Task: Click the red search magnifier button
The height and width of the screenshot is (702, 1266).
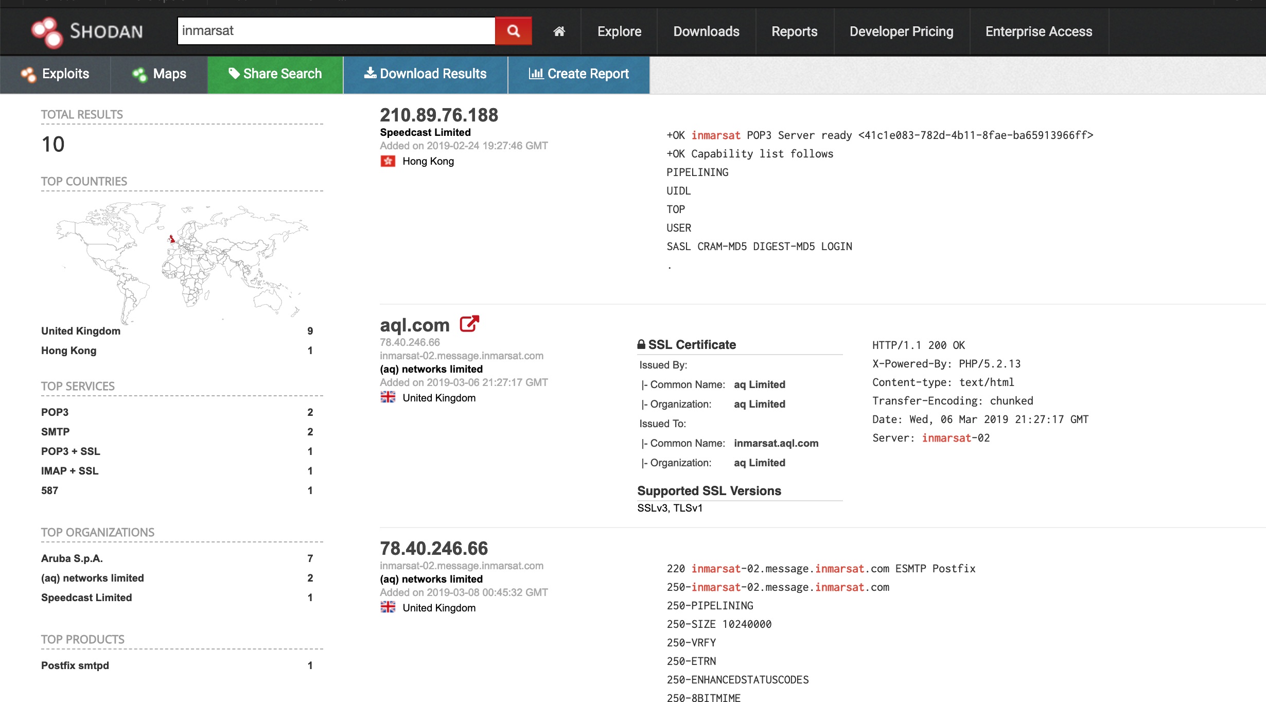Action: 513,31
